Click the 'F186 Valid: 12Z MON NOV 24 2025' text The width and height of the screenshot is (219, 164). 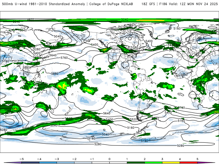coord(188,4)
